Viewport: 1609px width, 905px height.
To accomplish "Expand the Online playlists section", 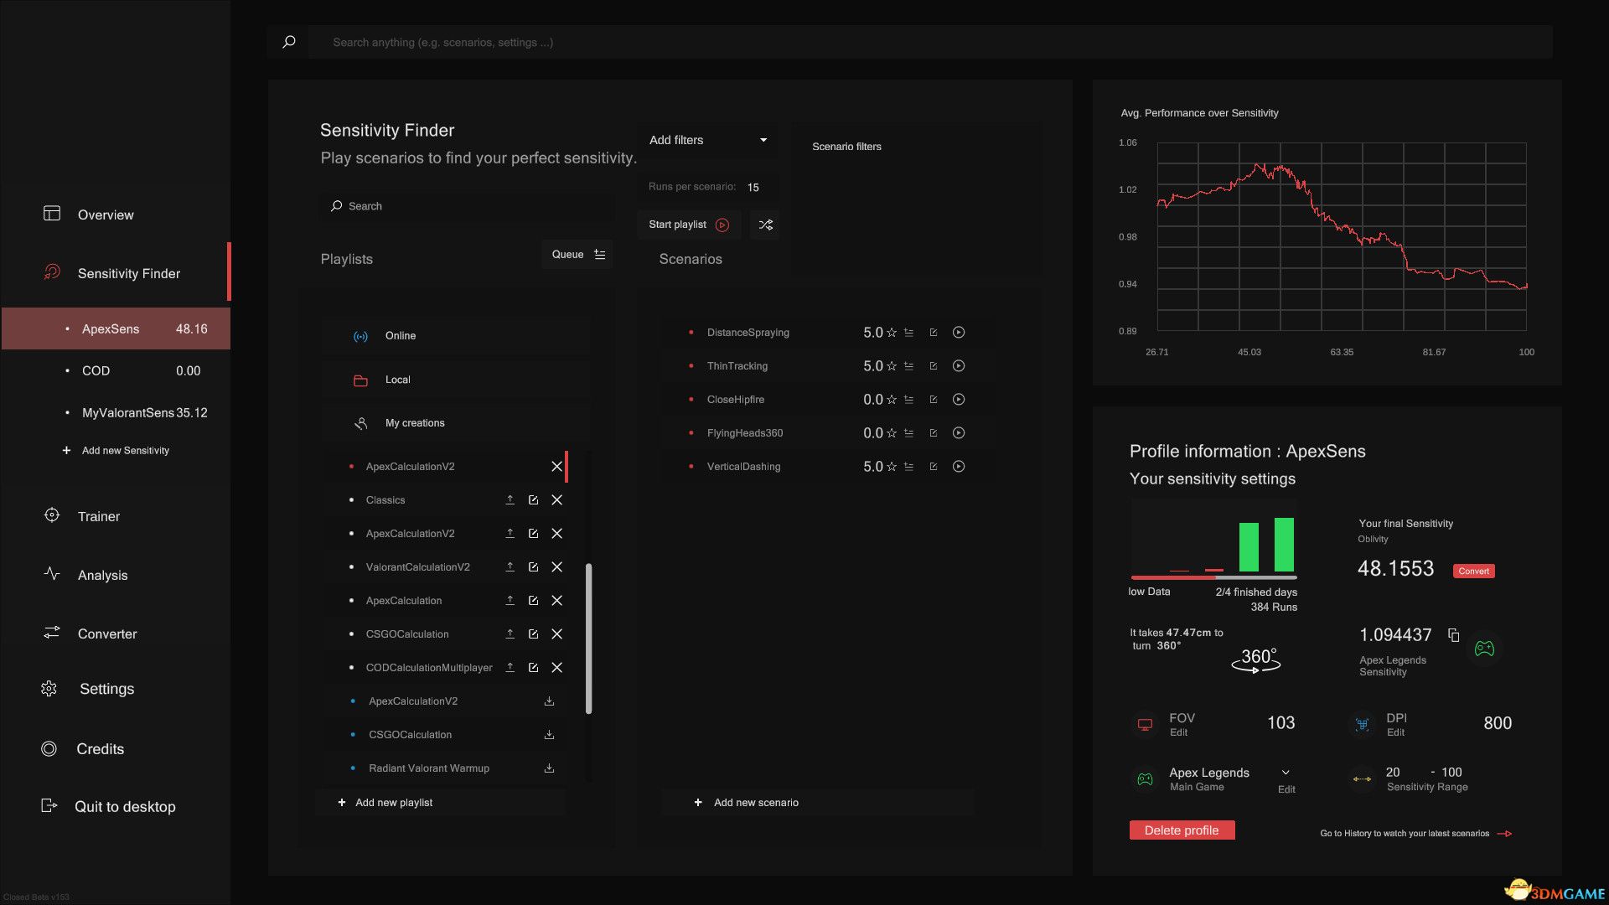I will [456, 336].
